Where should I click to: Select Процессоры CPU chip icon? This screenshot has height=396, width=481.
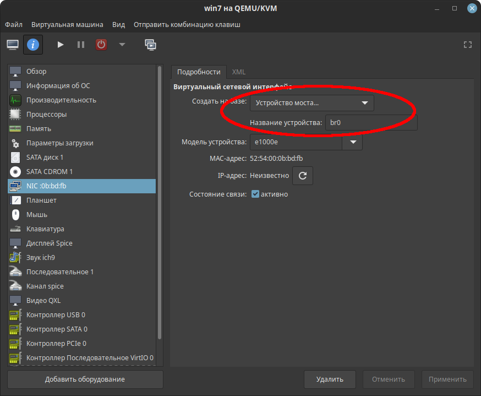[15, 114]
